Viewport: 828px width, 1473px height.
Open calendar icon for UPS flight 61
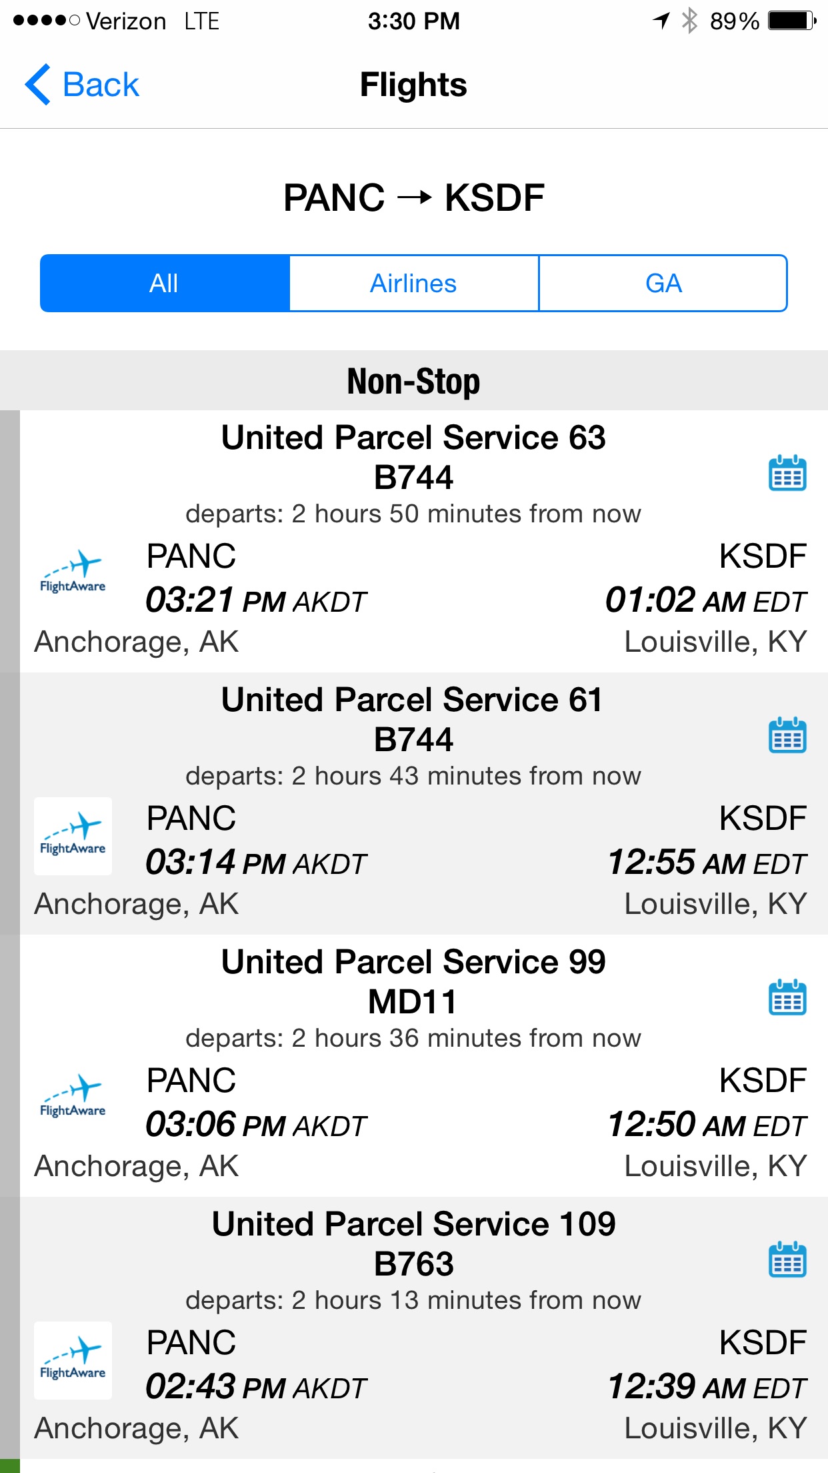click(787, 735)
